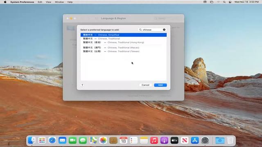Click the date and time in menu bar
The width and height of the screenshot is (262, 147).
tap(246, 2)
